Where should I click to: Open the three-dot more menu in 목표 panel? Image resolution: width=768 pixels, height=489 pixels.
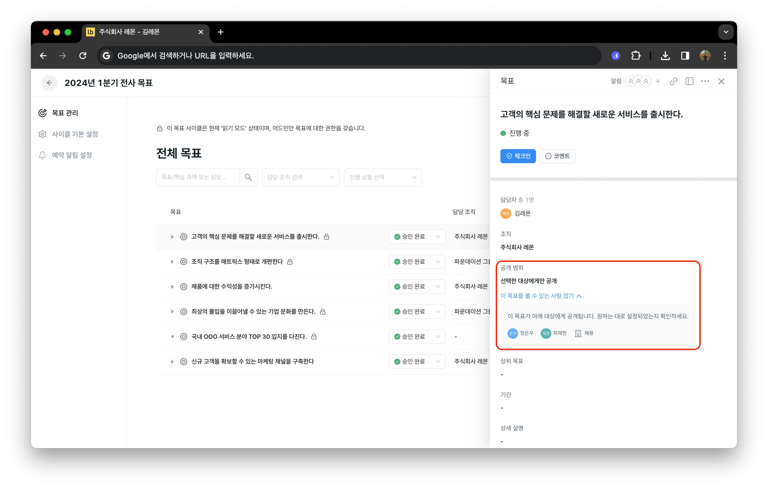(x=705, y=81)
